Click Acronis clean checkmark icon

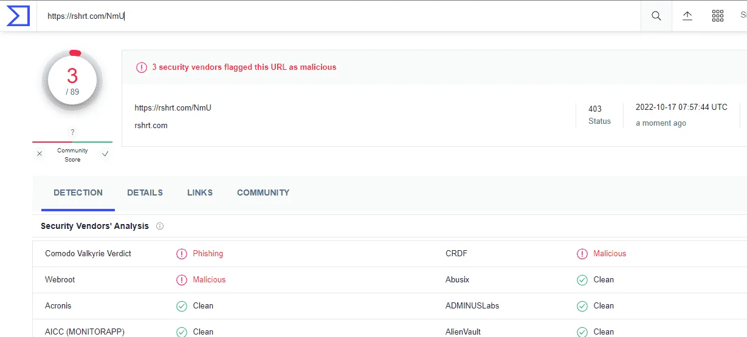182,306
